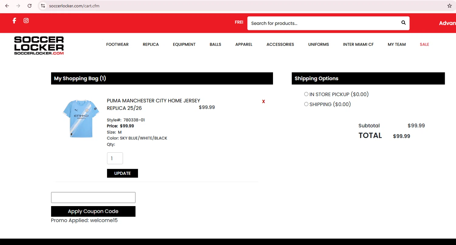Click the Manchester City jersey thumbnail
This screenshot has width=456, height=245.
tap(81, 119)
